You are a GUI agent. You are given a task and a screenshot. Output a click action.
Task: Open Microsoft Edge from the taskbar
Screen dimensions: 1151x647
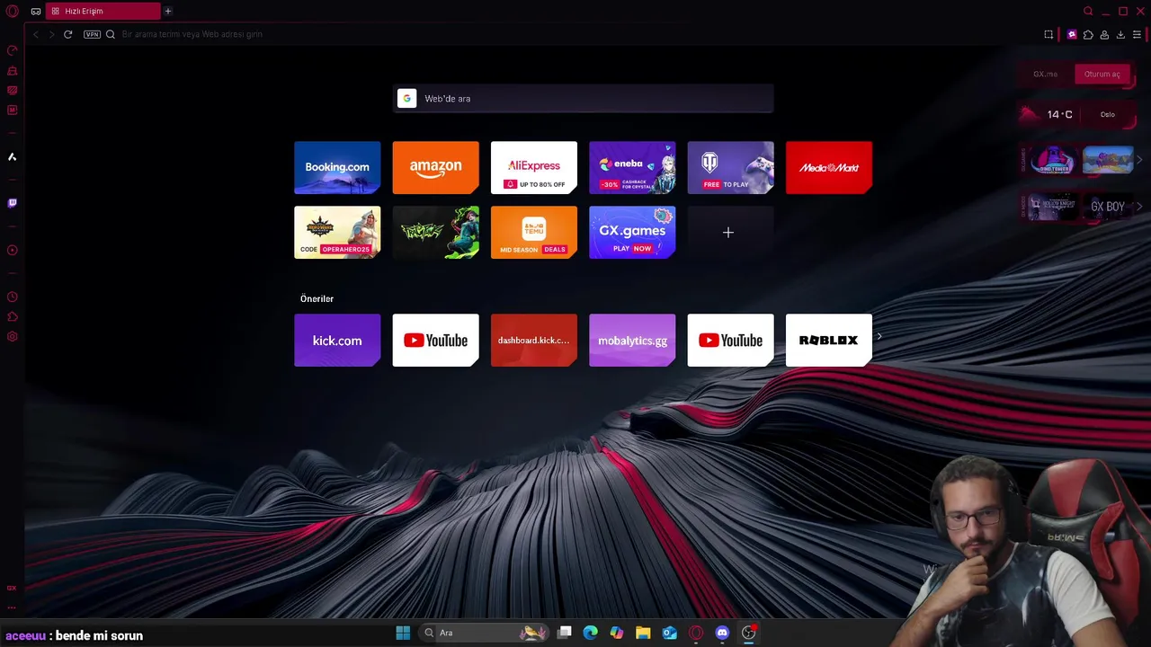pos(590,633)
